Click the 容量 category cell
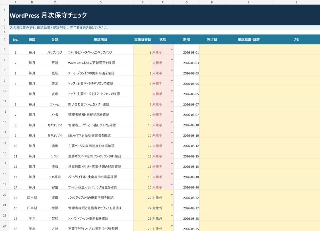The width and height of the screenshot is (320, 231). click(55, 185)
